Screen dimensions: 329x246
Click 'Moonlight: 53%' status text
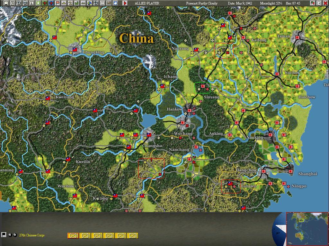tap(271, 3)
